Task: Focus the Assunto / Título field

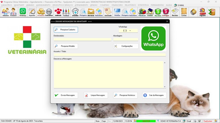Action: (110, 55)
